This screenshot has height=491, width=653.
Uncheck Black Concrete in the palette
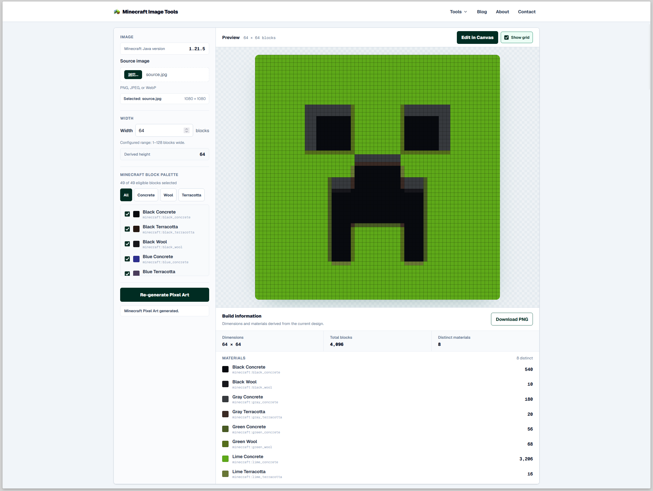[127, 214]
